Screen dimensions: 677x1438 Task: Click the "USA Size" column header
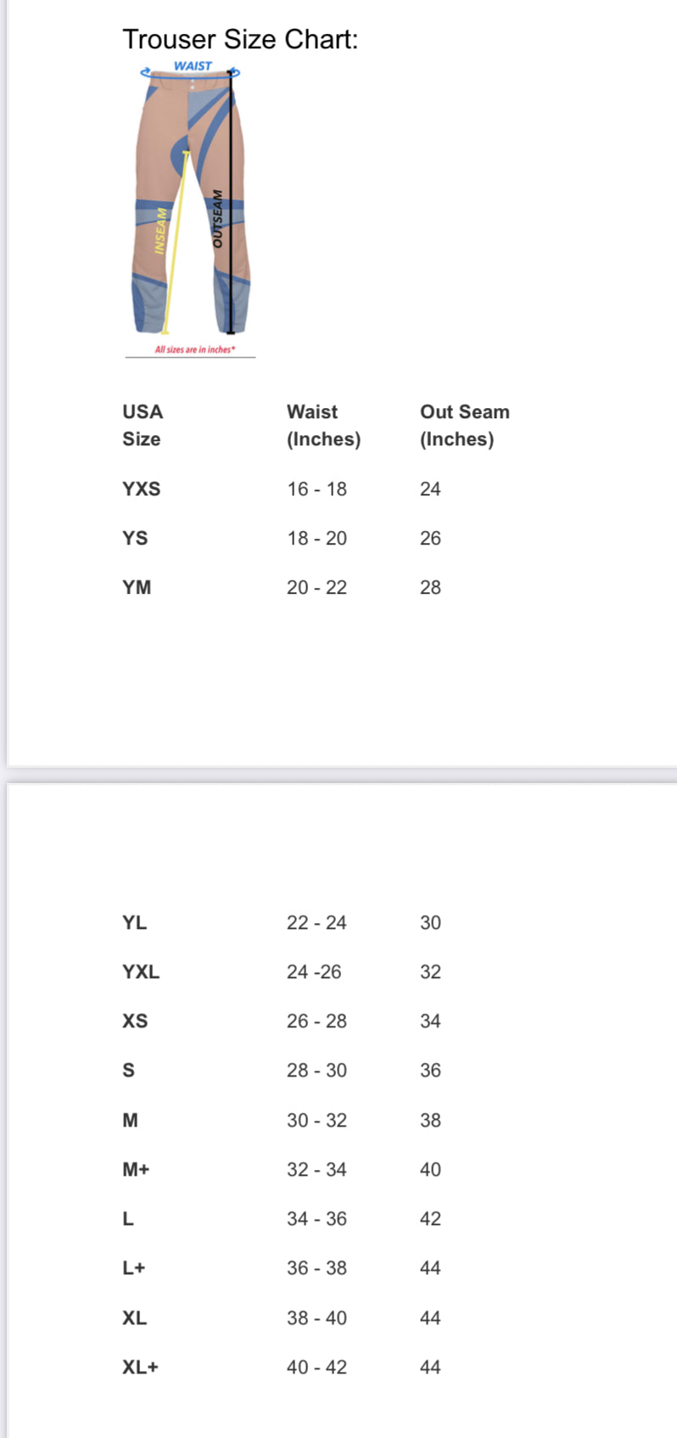pyautogui.click(x=143, y=425)
